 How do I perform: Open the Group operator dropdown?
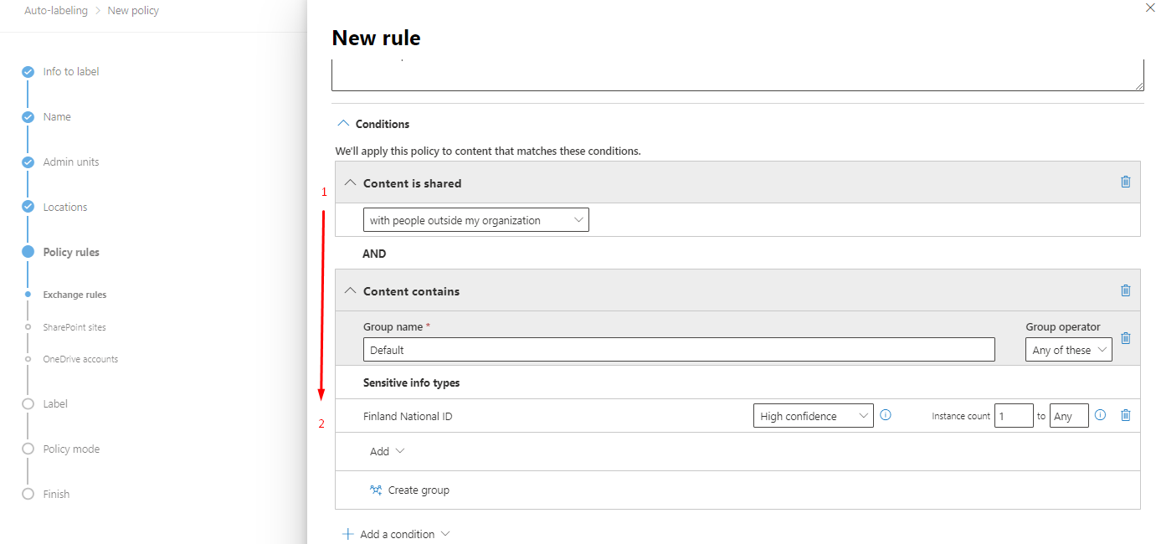coord(1068,350)
